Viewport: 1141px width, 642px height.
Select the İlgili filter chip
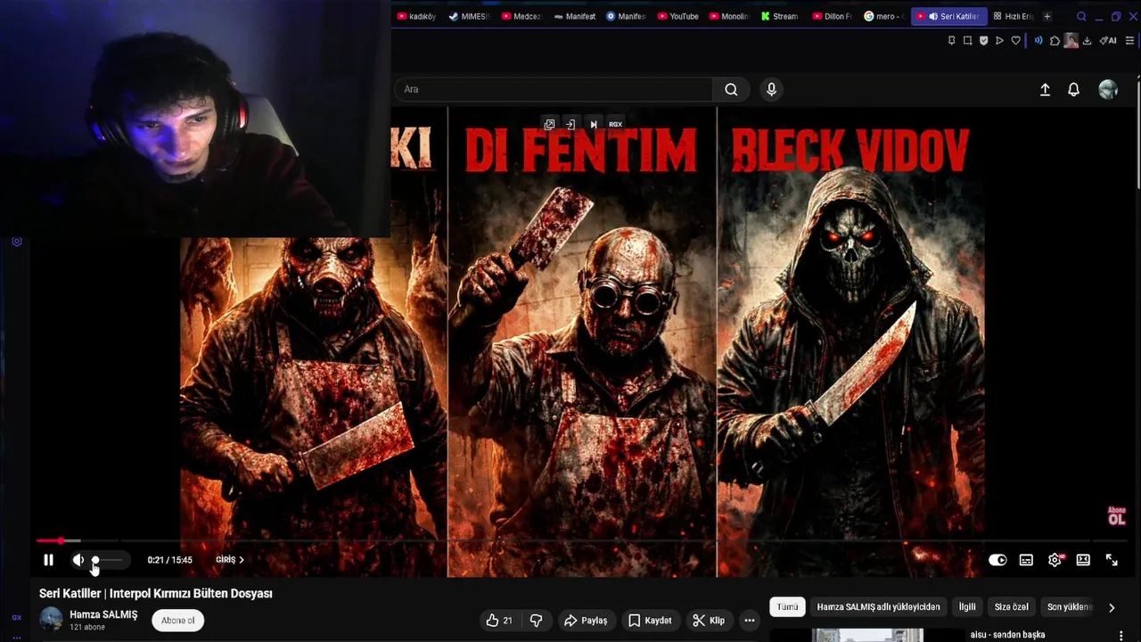click(x=967, y=607)
